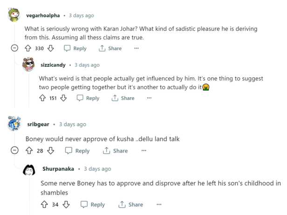Share sribgear's comment
The image size is (287, 215).
[x=115, y=151]
